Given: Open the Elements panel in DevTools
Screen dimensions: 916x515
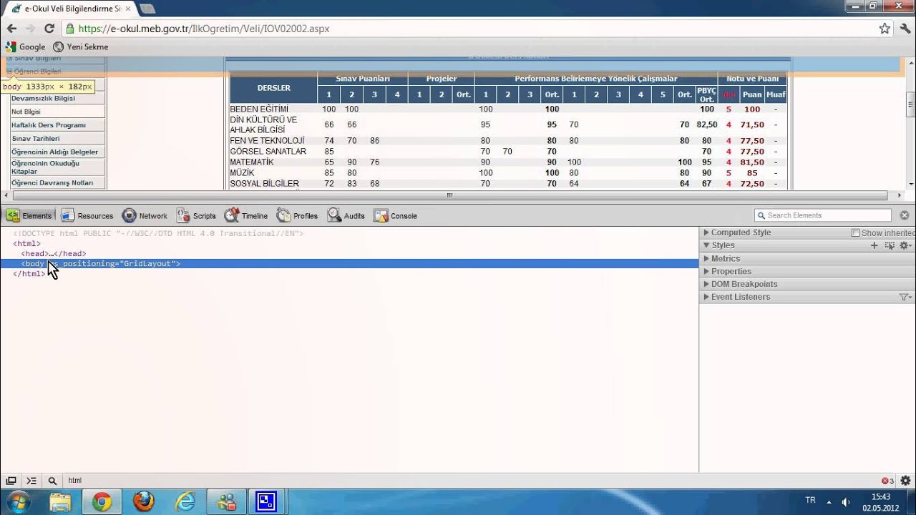Looking at the screenshot, I should pyautogui.click(x=29, y=215).
